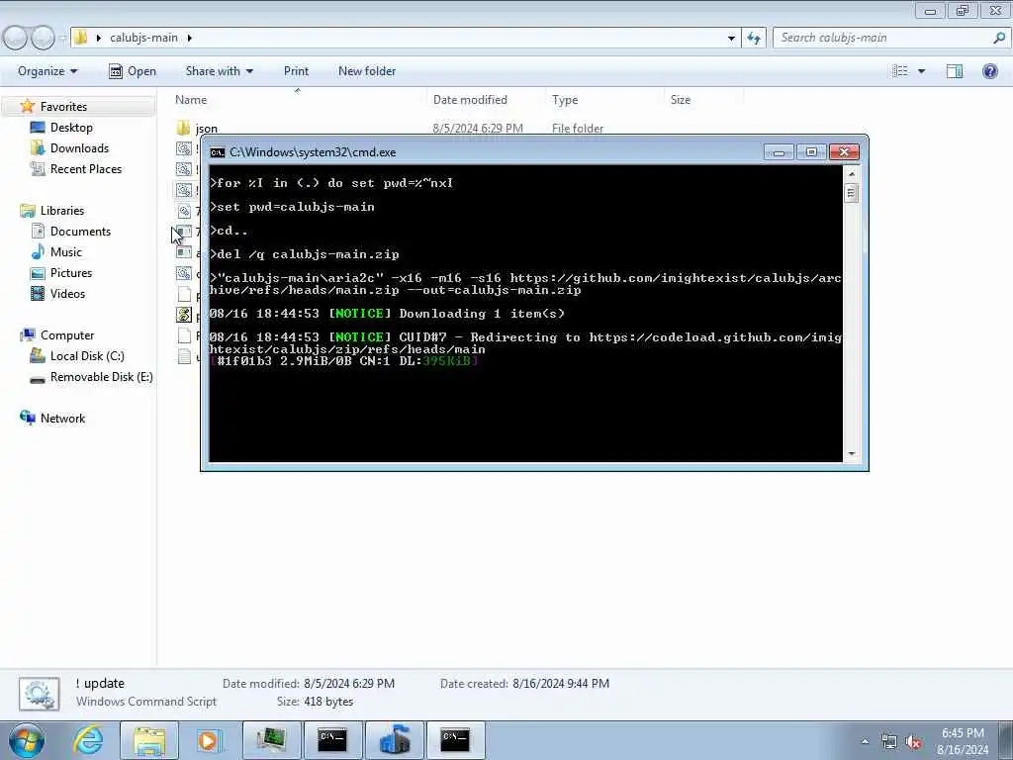This screenshot has width=1013, height=760.
Task: Click the folder icon in address bar
Action: 81,38
